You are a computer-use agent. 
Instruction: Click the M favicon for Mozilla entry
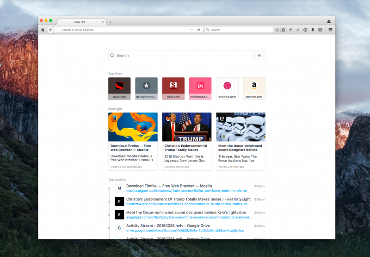tap(119, 188)
